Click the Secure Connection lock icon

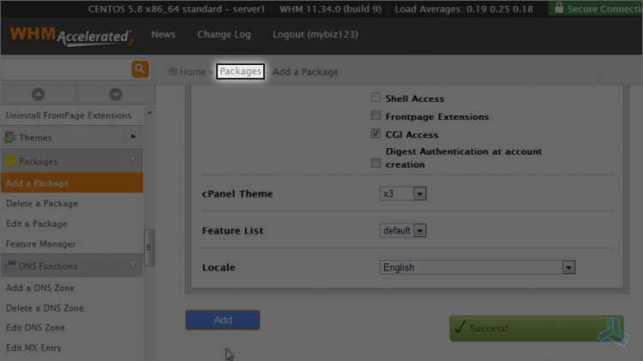(558, 8)
